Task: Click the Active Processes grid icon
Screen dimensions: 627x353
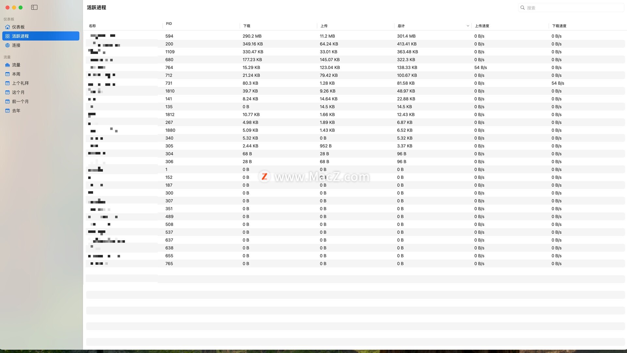Action: pos(8,36)
